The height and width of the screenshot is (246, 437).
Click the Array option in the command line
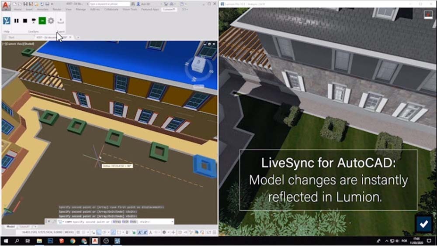coord(117,222)
